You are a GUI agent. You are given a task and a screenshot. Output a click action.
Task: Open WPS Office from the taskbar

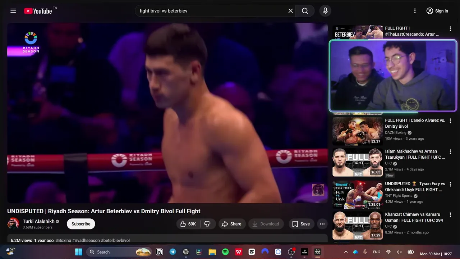click(x=238, y=252)
